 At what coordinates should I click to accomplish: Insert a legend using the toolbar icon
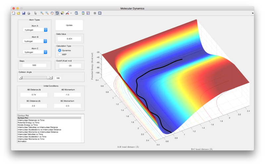point(88,13)
